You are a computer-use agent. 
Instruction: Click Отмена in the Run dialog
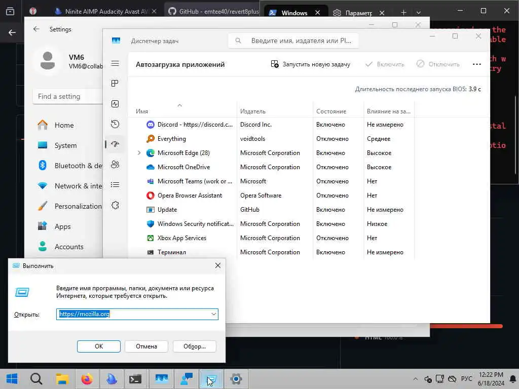pos(146,346)
